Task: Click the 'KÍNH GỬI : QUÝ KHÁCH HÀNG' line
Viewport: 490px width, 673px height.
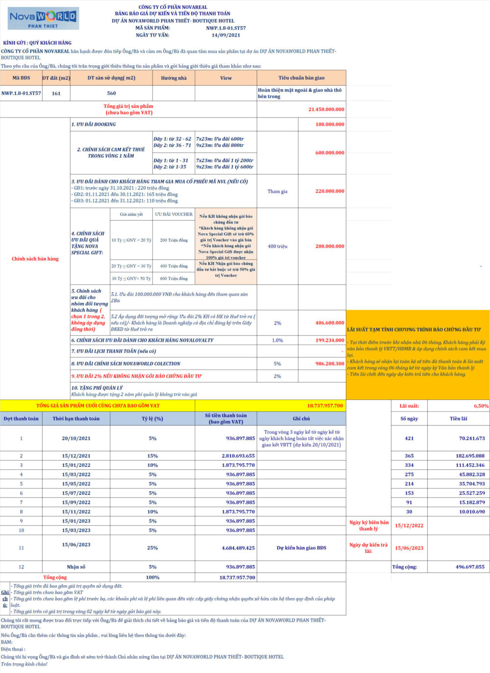Action: pos(37,43)
